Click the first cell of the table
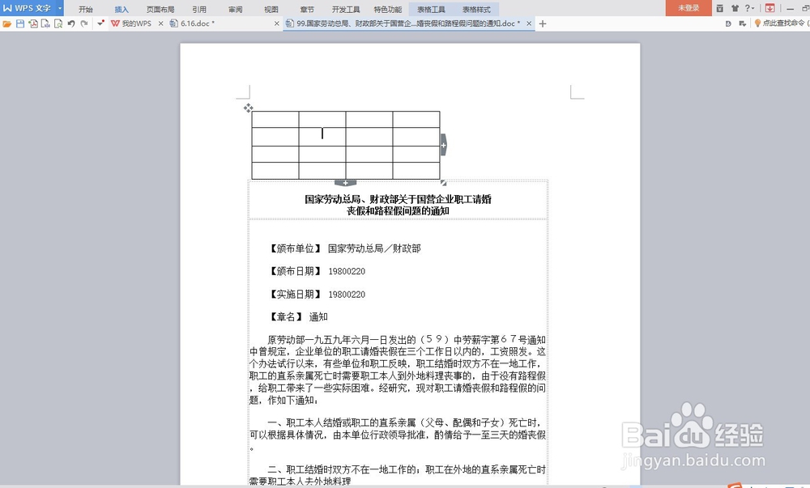Viewport: 810px width, 488px height. tap(275, 119)
